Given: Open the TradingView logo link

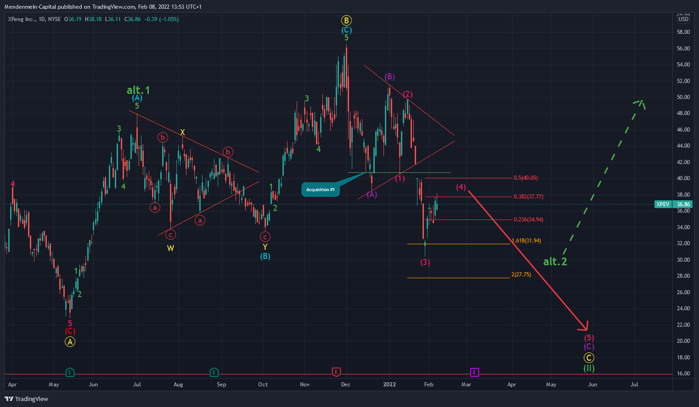Looking at the screenshot, I should pos(27,399).
